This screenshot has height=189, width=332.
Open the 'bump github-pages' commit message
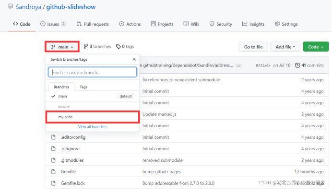162,172
